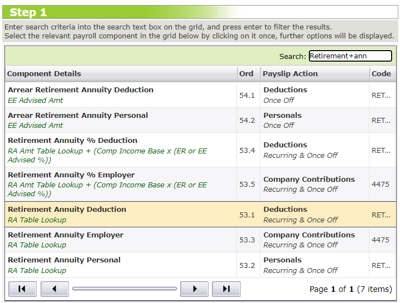The height and width of the screenshot is (303, 400).
Task: Select the highlighted Retirement Annuity Deduction row
Action: pos(67,210)
